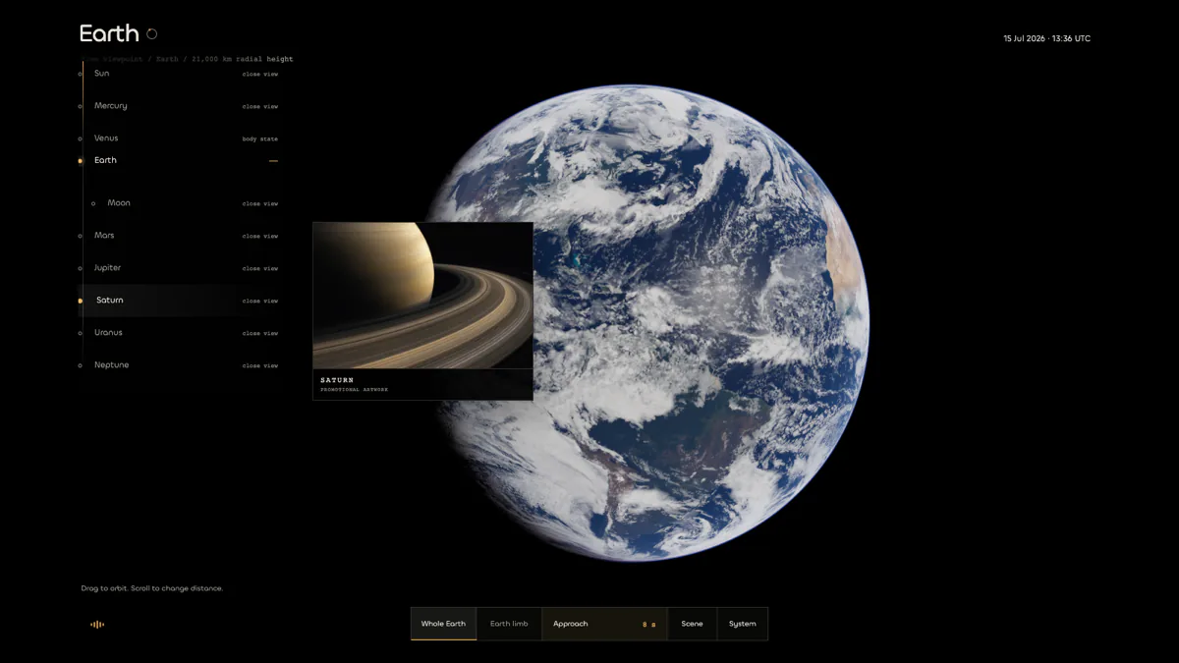Open close view for Mercury
1179x663 pixels.
point(260,107)
